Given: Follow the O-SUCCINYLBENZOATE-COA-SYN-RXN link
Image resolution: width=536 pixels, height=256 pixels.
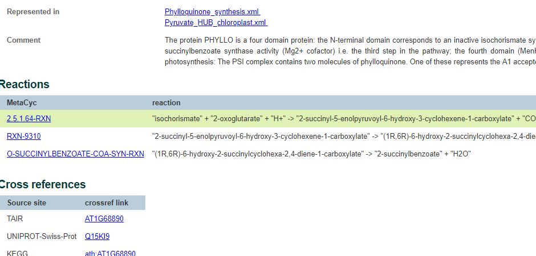Looking at the screenshot, I should coord(75,154).
